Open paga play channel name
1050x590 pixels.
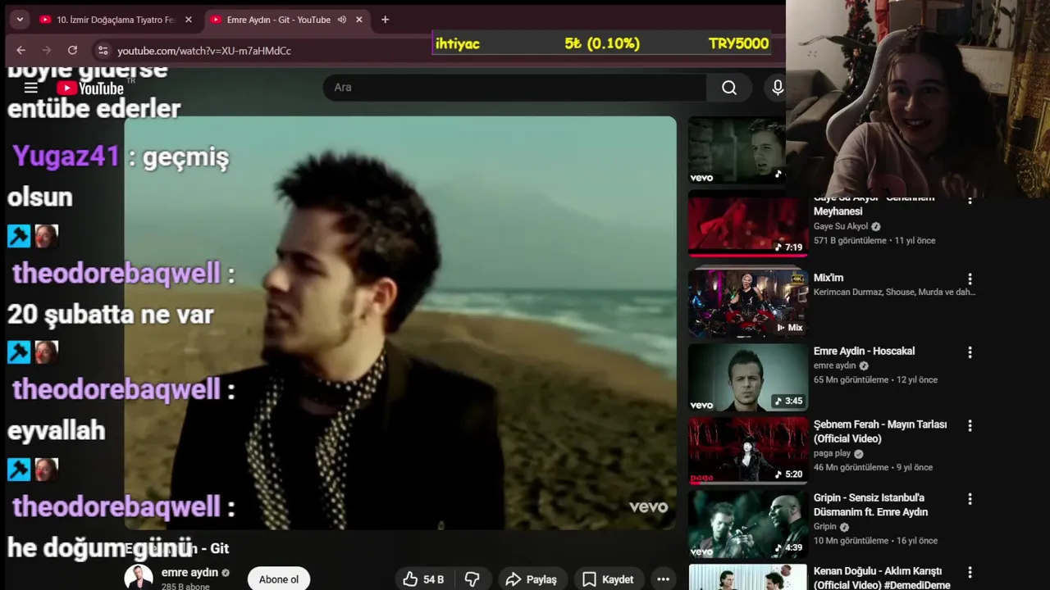(832, 453)
